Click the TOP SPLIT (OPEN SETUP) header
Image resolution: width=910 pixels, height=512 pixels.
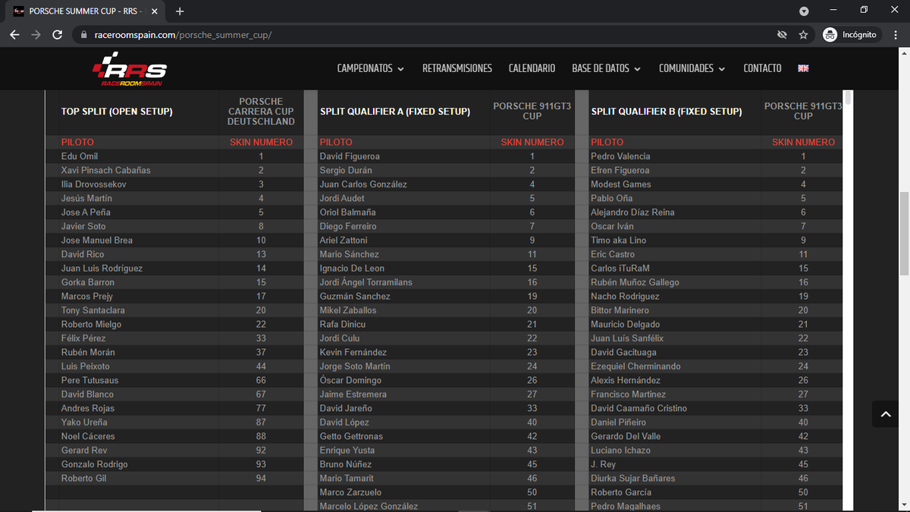coord(117,112)
